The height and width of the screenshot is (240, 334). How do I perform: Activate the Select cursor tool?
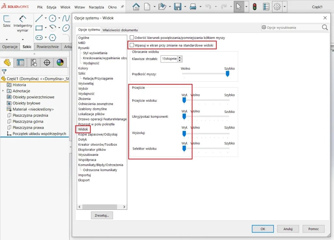pos(239,7)
